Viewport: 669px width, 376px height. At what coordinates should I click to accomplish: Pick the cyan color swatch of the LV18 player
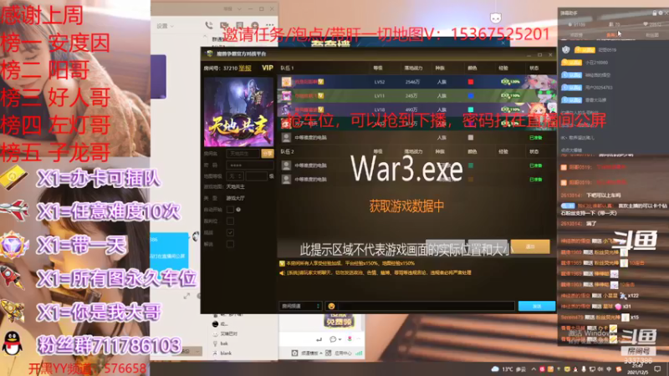coord(471,109)
